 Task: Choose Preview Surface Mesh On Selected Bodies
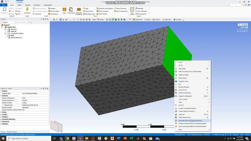pyautogui.click(x=193, y=124)
